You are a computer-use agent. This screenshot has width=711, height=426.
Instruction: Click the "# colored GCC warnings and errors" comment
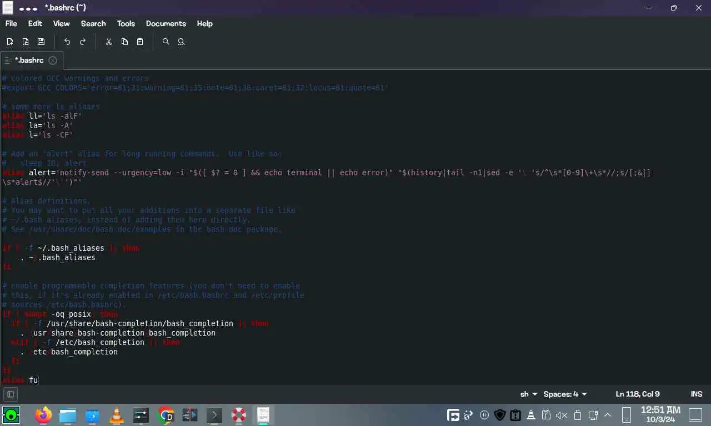click(76, 78)
